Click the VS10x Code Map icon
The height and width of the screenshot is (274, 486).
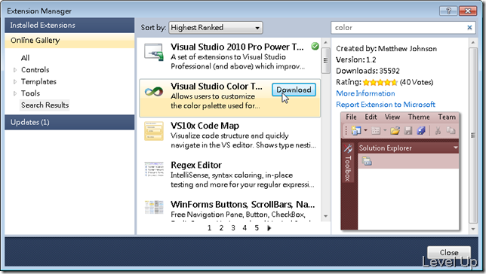[154, 131]
